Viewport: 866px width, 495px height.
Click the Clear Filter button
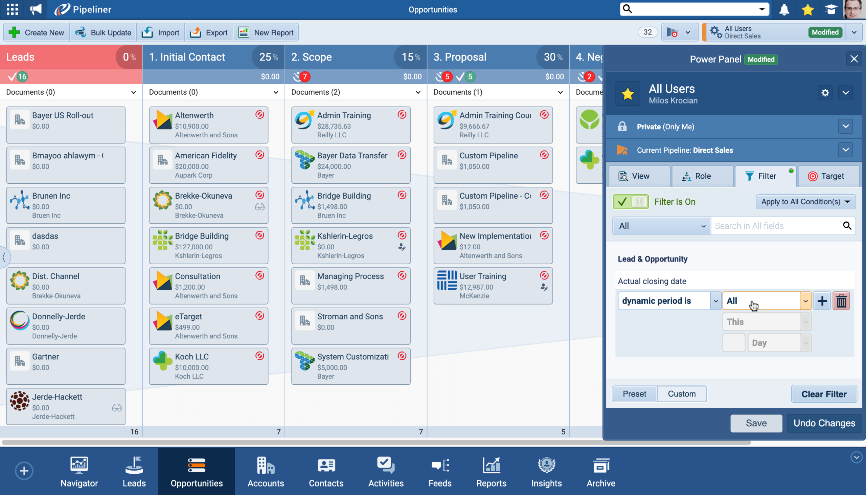tap(823, 394)
